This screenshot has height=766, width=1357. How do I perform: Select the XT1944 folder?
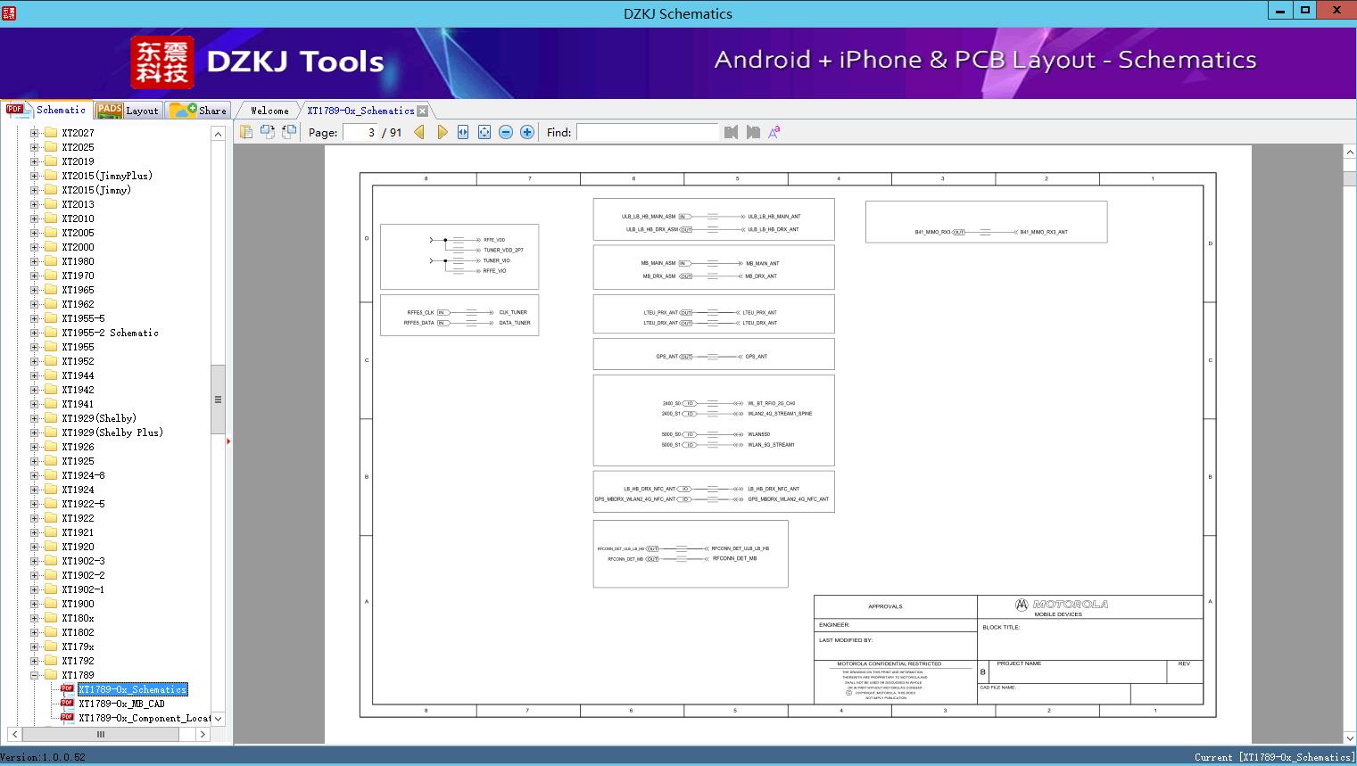(x=78, y=375)
